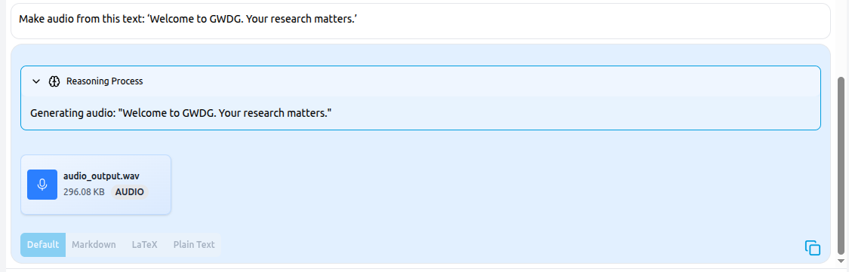Click the vertical scrollbar thumb

click(x=841, y=167)
